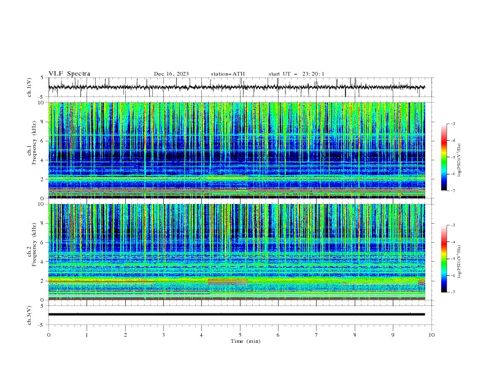Screen dimensions: 486x376
Task: Click the ch.1 colorbar "-7" tick label
Action: [x=453, y=190]
